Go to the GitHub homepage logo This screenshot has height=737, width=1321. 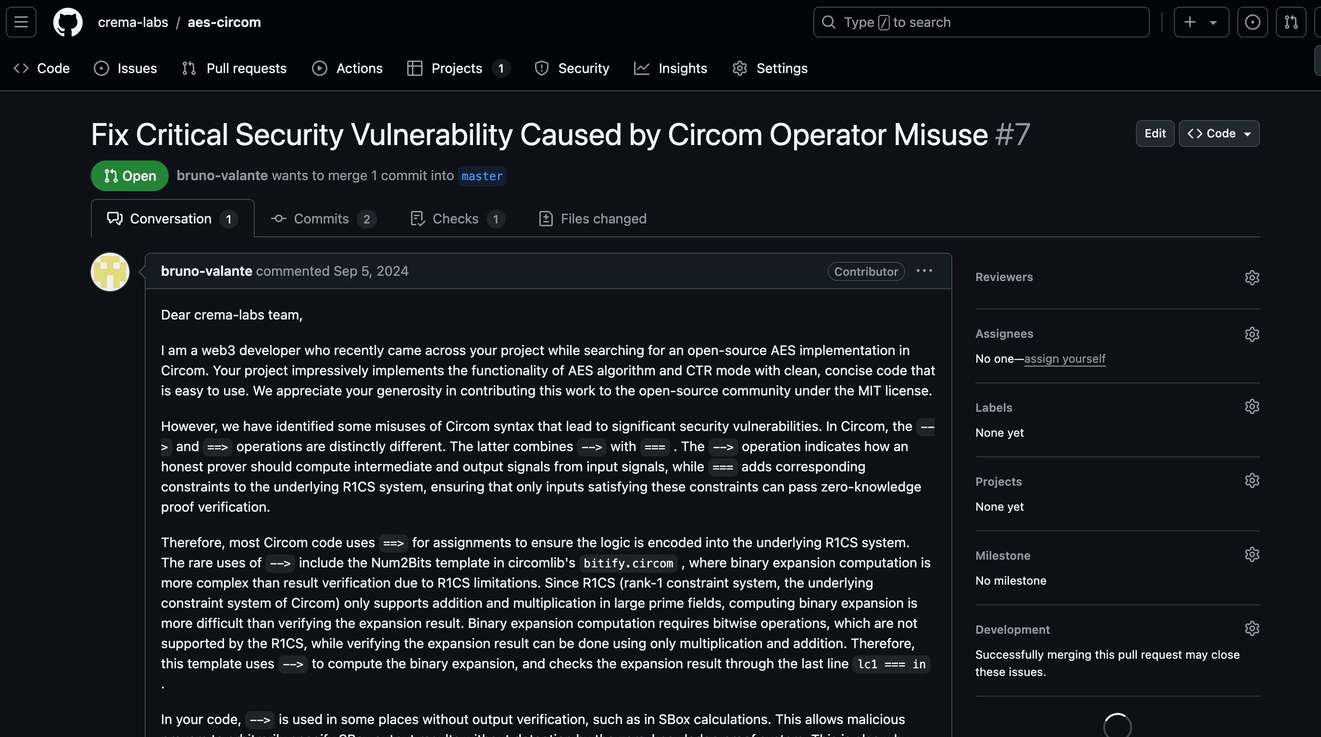(x=68, y=22)
